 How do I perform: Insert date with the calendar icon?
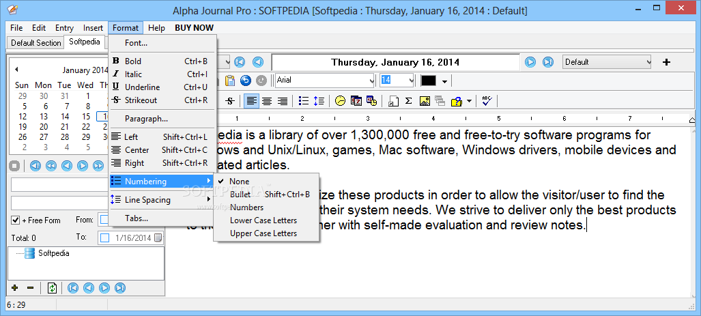(356, 101)
